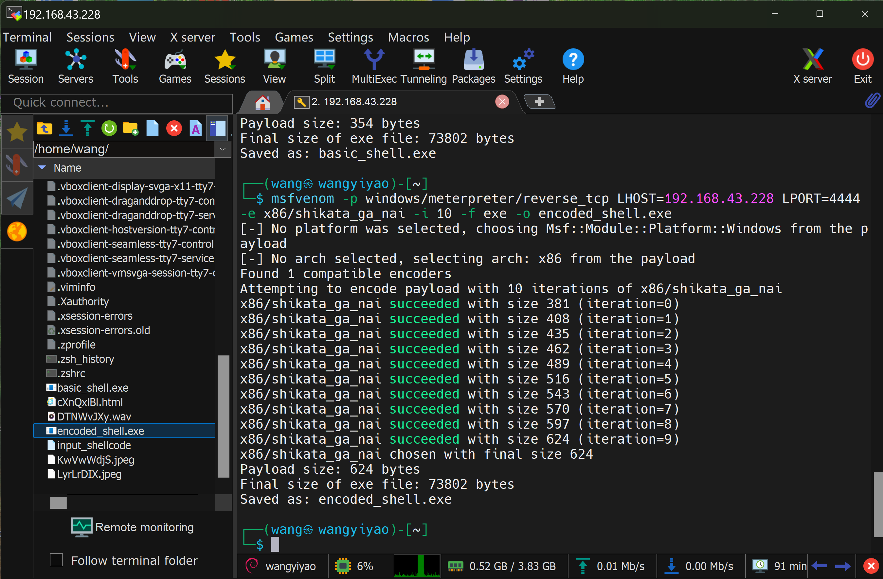This screenshot has height=579, width=883.
Task: Click the Remote monitoring button
Action: coord(133,527)
